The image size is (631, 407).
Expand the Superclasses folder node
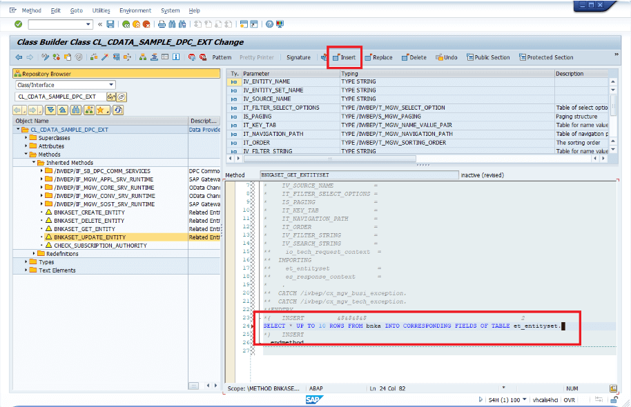point(27,138)
